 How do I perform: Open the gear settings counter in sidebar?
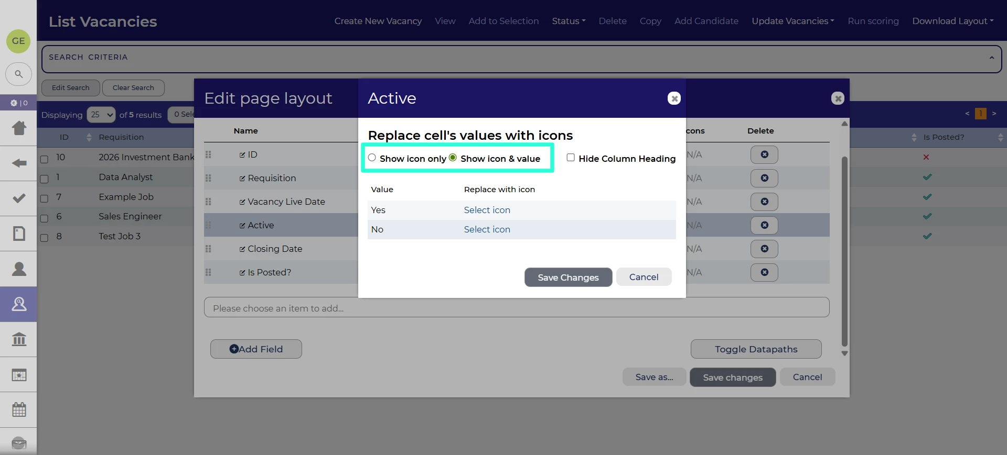click(18, 103)
